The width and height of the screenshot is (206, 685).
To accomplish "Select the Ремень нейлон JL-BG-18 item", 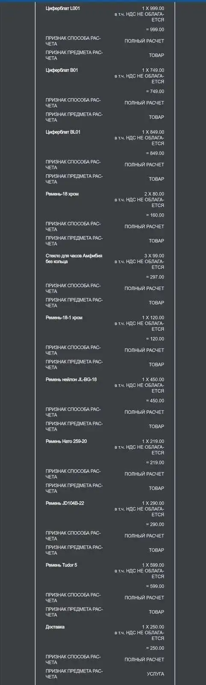I will pos(71,379).
